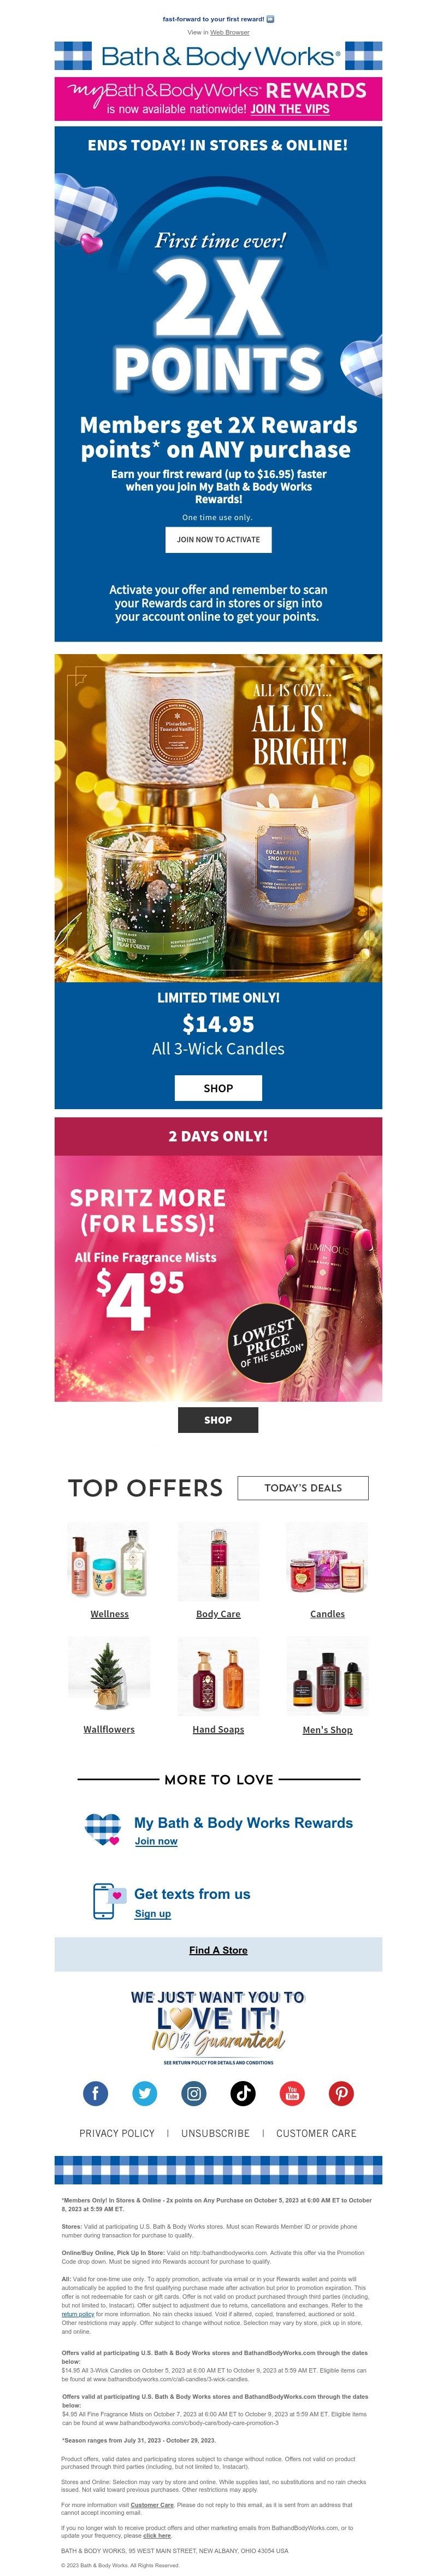Click the gingham heart Rewards icon
437x2576 pixels.
coord(103,1829)
